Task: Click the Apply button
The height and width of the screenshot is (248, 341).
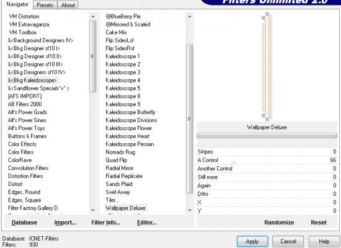Action: (x=252, y=241)
